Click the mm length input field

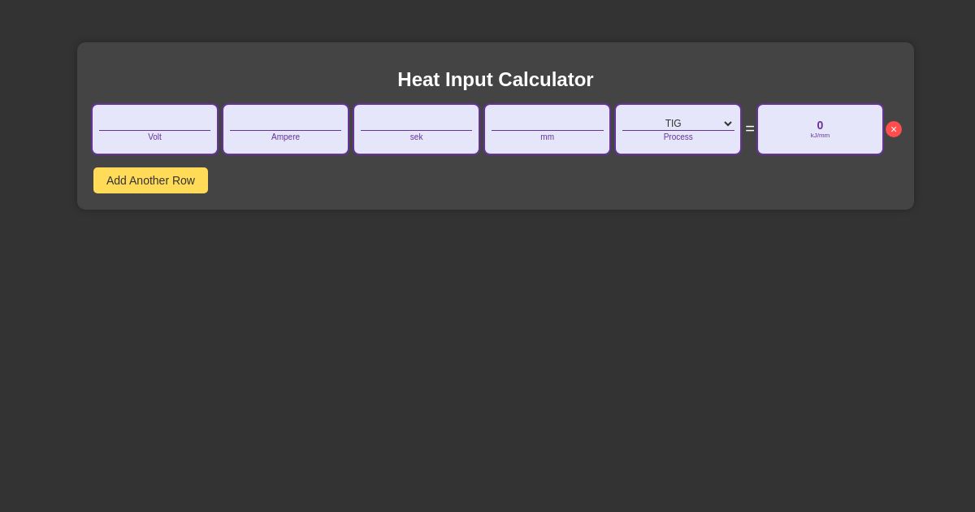pos(547,120)
